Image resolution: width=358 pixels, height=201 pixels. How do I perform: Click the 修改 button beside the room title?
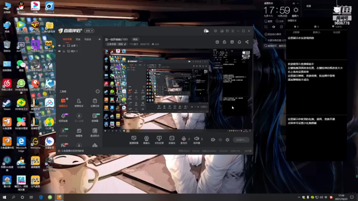136,39
